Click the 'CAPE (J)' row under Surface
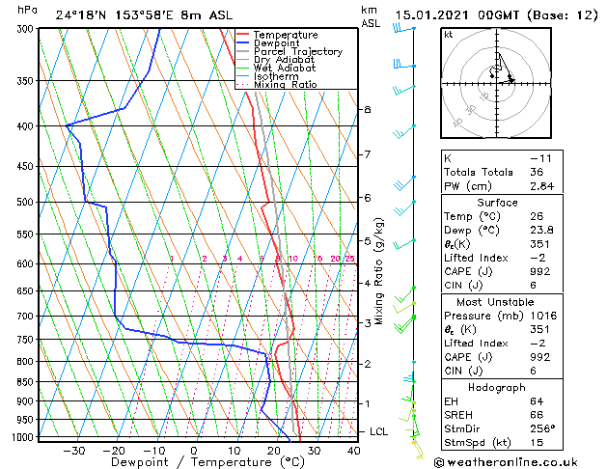 pos(502,271)
